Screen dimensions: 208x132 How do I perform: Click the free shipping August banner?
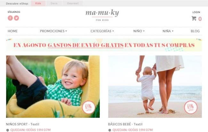coord(104,45)
